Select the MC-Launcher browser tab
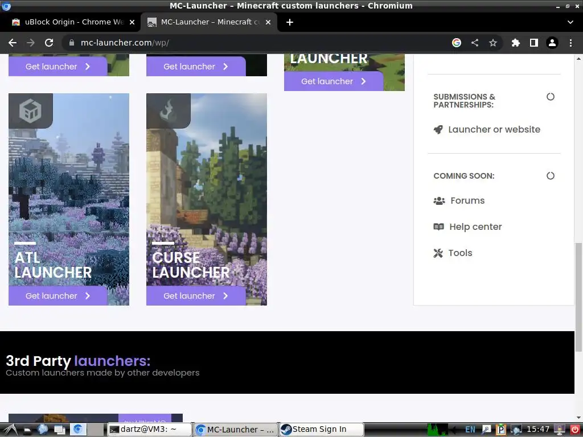583x437 pixels. click(x=210, y=22)
